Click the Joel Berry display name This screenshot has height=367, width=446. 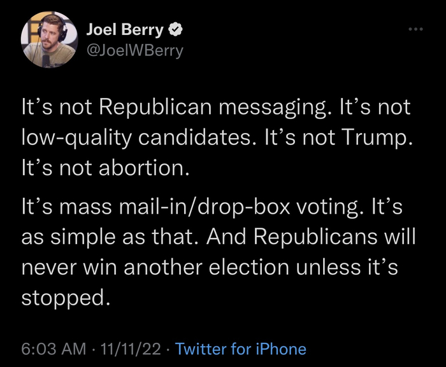tap(124, 30)
